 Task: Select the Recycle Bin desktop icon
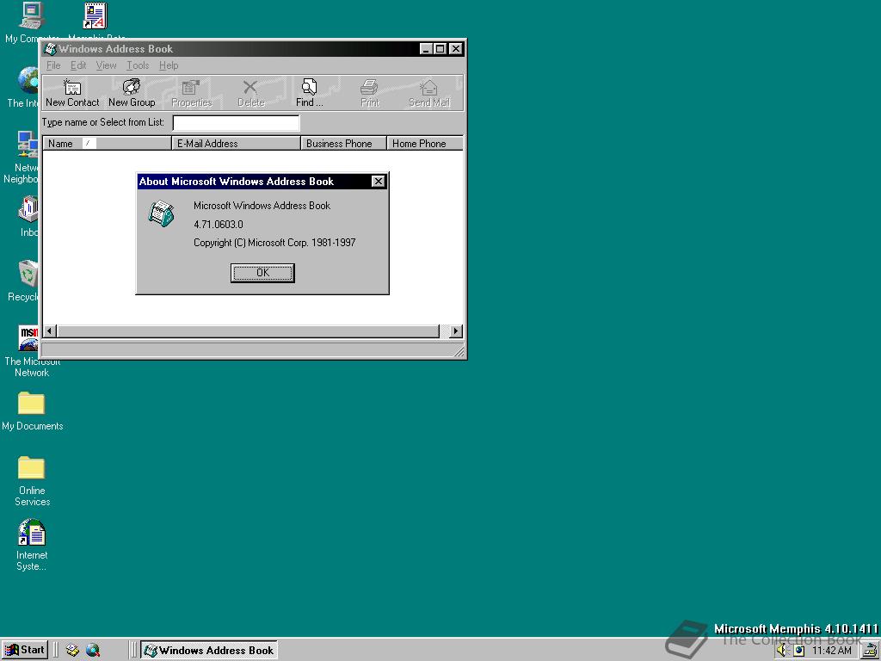coord(23,281)
